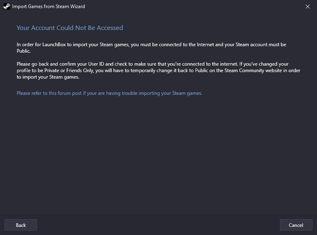Click the 'Your Account Could Not Be Accessed' heading
This screenshot has width=317, height=235.
click(x=70, y=28)
